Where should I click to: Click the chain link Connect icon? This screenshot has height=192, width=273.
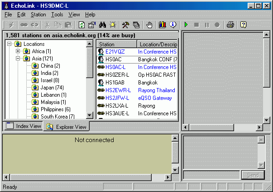(24, 25)
